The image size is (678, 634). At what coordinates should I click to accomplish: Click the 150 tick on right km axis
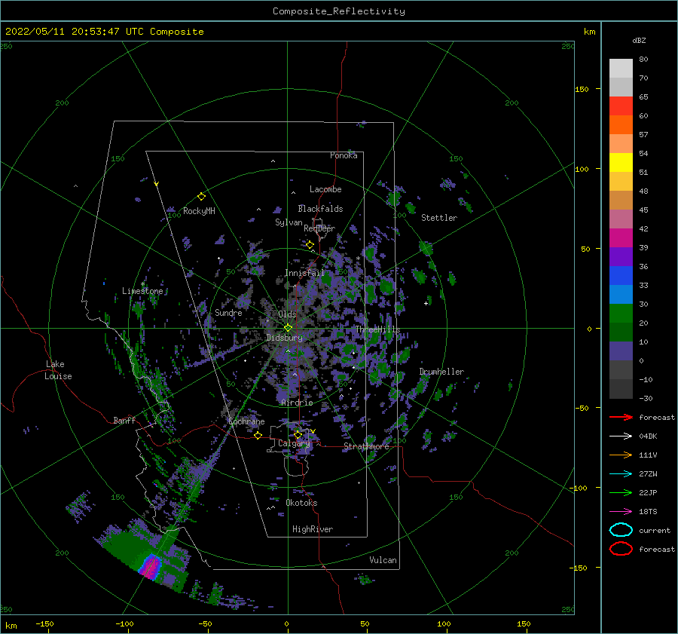[582, 89]
